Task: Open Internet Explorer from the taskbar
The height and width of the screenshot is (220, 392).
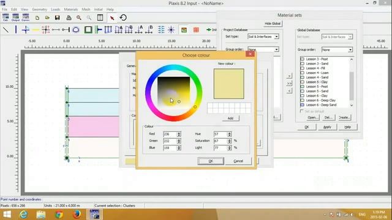Action: click(x=23, y=215)
